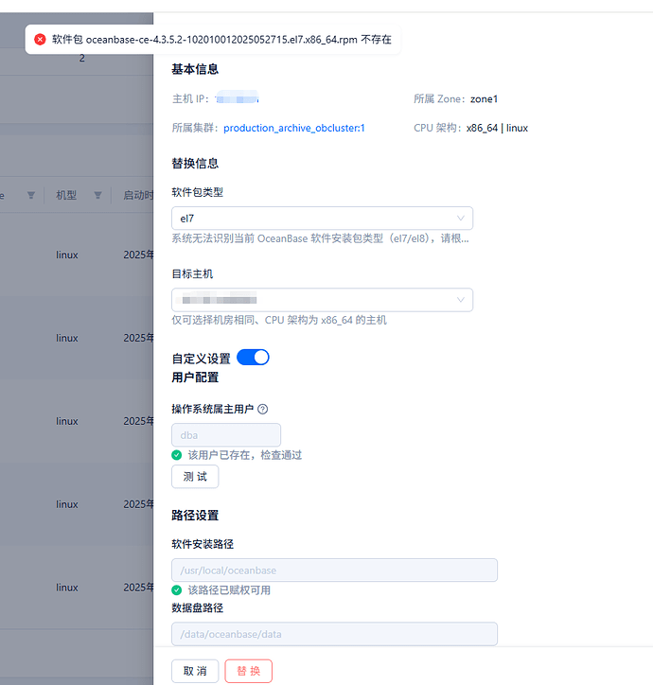This screenshot has width=653, height=685.
Task: Click the x86_64 | linux value
Action: [497, 128]
